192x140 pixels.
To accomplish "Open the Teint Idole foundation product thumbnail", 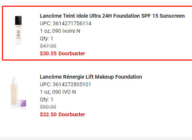I will pyautogui.click(x=18, y=30).
